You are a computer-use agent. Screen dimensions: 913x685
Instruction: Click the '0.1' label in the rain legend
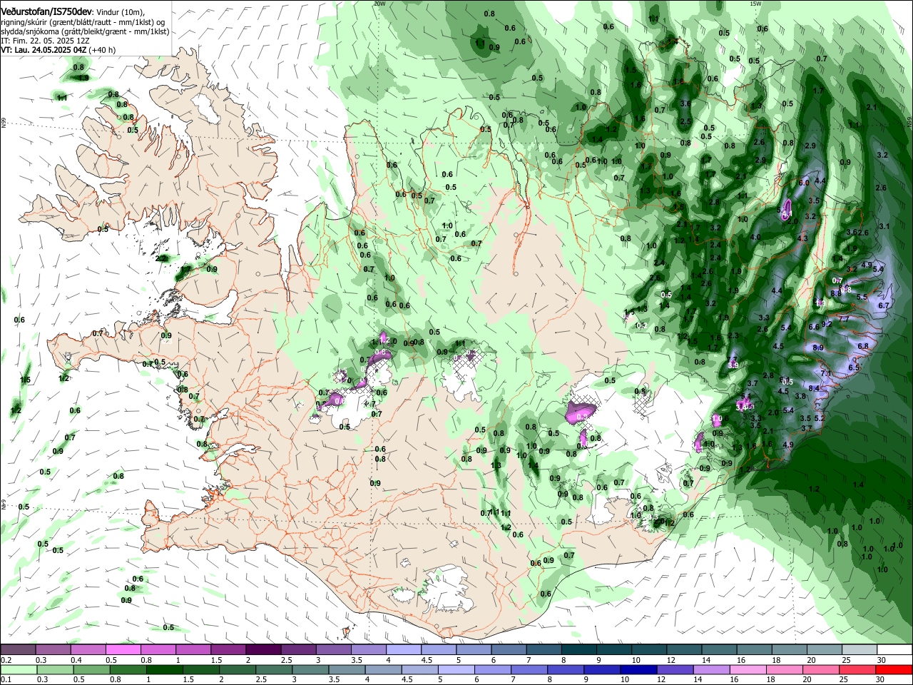(x=6, y=679)
